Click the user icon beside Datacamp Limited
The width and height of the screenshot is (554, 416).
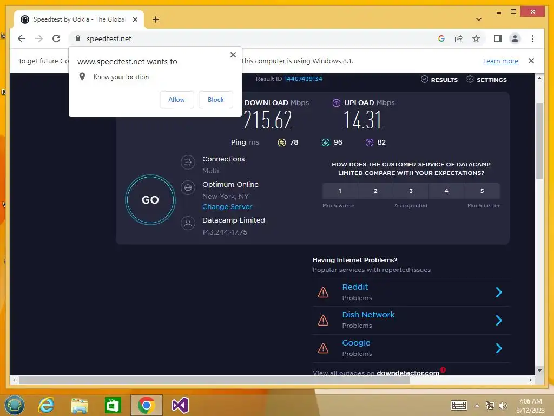188,223
